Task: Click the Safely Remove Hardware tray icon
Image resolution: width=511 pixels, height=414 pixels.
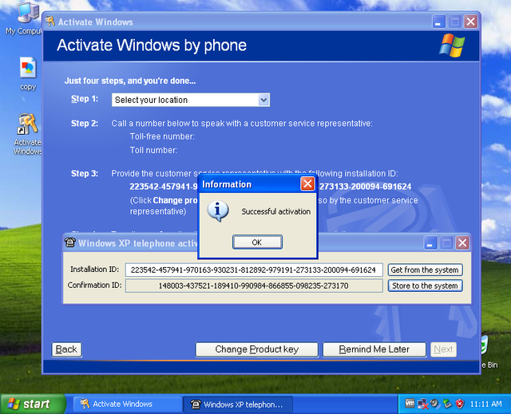Action: 447,404
